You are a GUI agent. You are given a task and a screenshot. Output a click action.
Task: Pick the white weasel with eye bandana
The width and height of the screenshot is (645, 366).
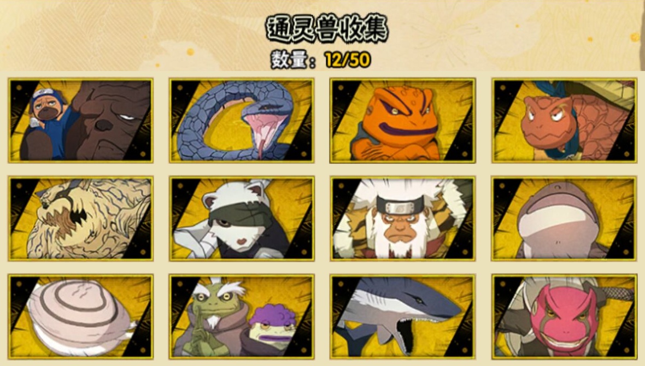[x=242, y=219]
